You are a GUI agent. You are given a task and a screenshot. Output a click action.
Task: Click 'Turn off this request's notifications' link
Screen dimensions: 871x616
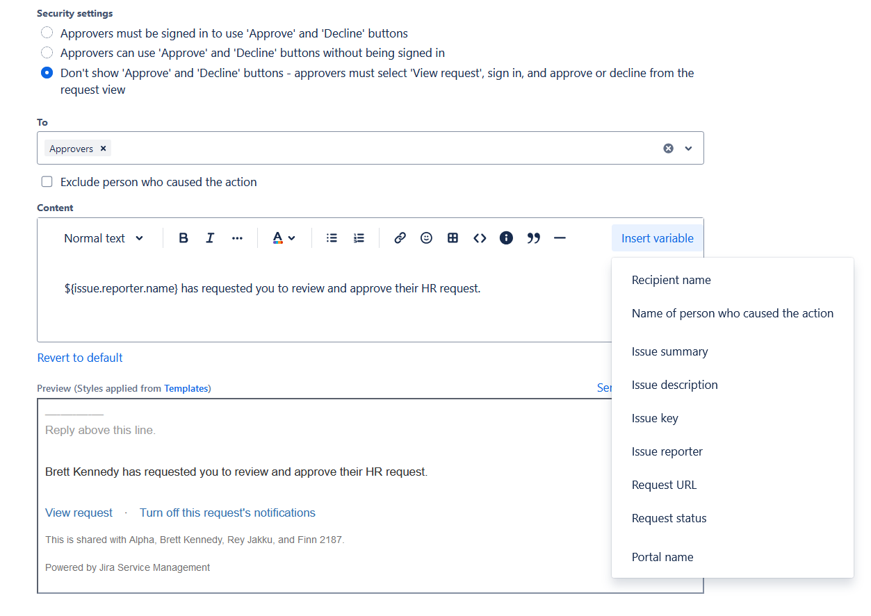tap(227, 513)
